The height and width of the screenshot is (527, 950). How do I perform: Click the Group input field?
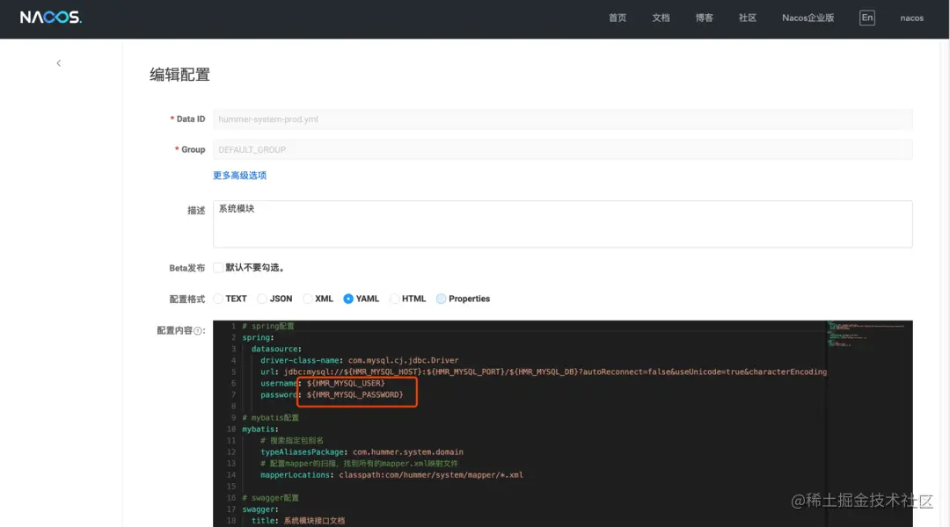pos(562,149)
